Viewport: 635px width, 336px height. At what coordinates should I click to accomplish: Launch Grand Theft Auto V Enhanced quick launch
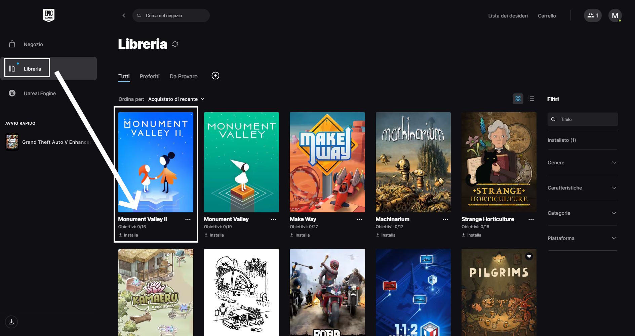tap(48, 142)
